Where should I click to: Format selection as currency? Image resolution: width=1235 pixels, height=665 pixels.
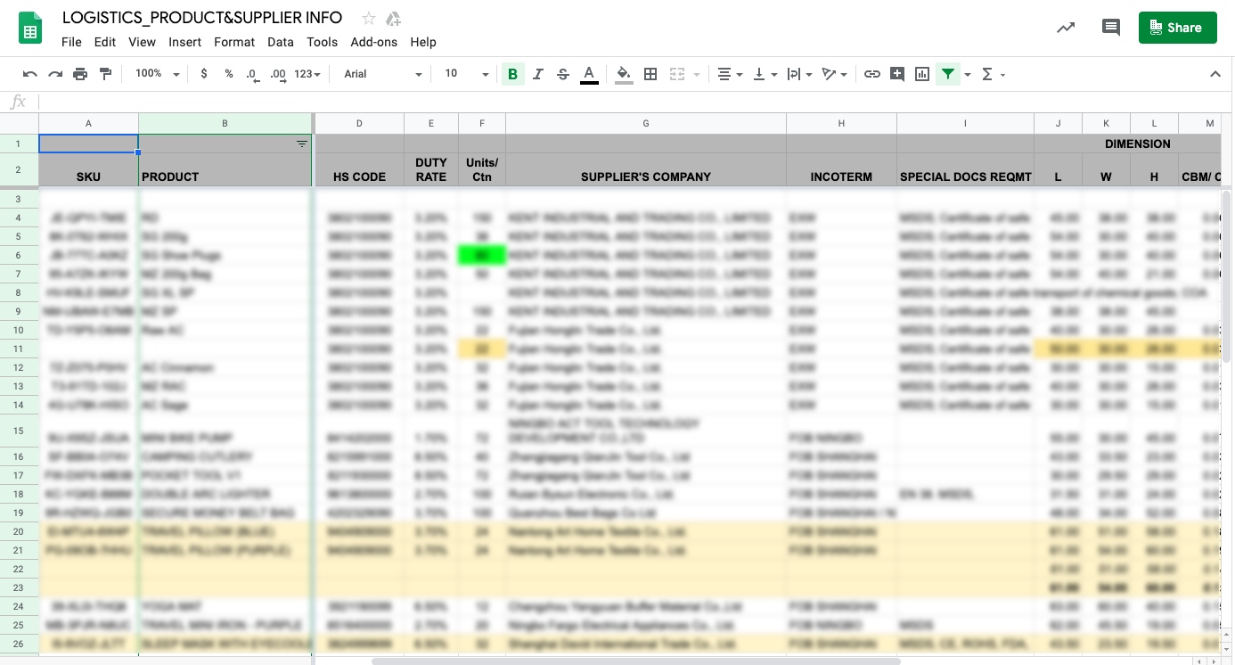point(204,74)
